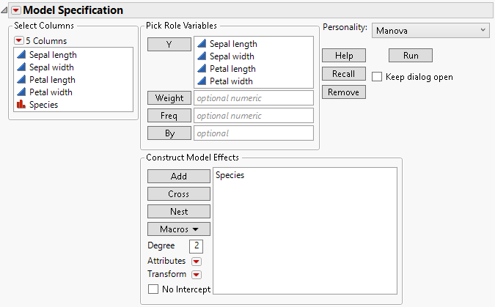495x307 pixels.
Task: Open the Transform red triangle menu
Action: [x=196, y=275]
